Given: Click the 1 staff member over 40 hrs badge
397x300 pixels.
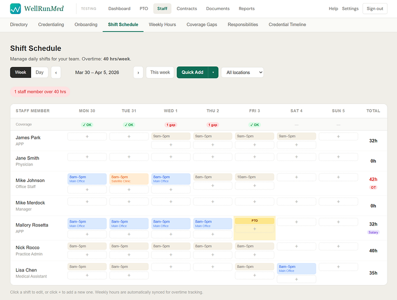Looking at the screenshot, I should [40, 91].
